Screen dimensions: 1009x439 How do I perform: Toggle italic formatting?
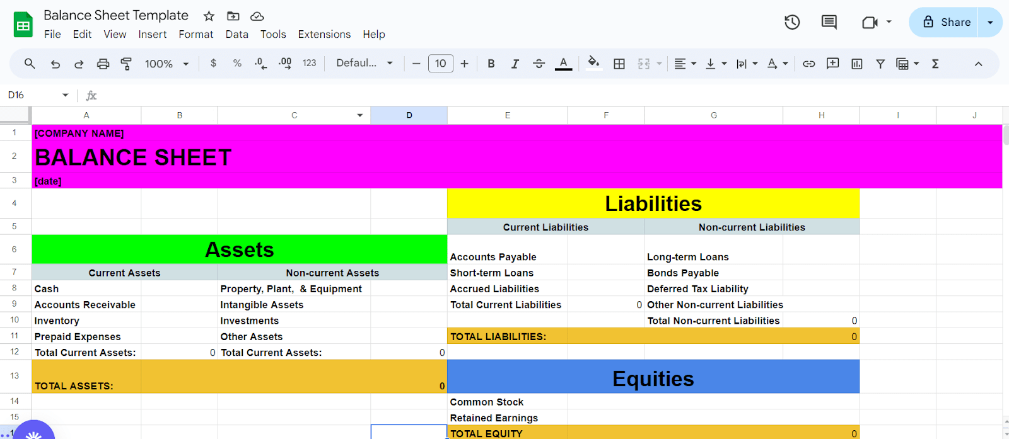[x=515, y=64]
